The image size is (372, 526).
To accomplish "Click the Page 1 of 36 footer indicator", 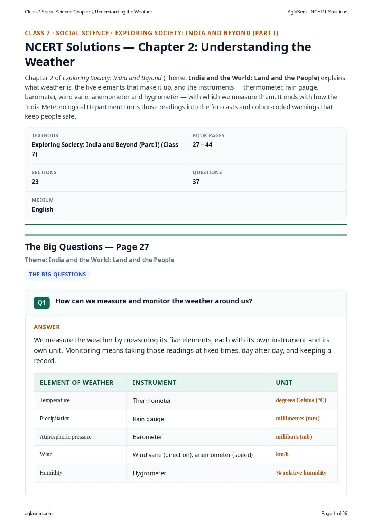I will click(x=334, y=514).
